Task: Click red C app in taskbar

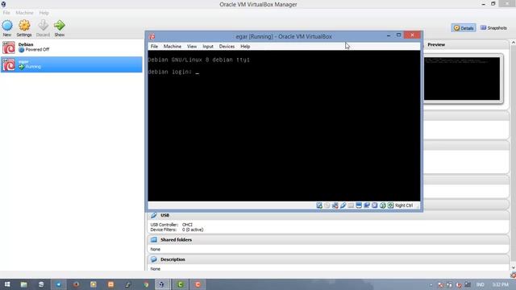Action: [x=198, y=284]
